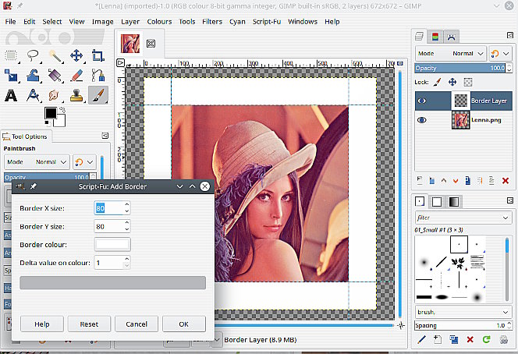Select the Fuzzy Select magic wand
Viewport: 518px width, 354px height.
(x=55, y=55)
